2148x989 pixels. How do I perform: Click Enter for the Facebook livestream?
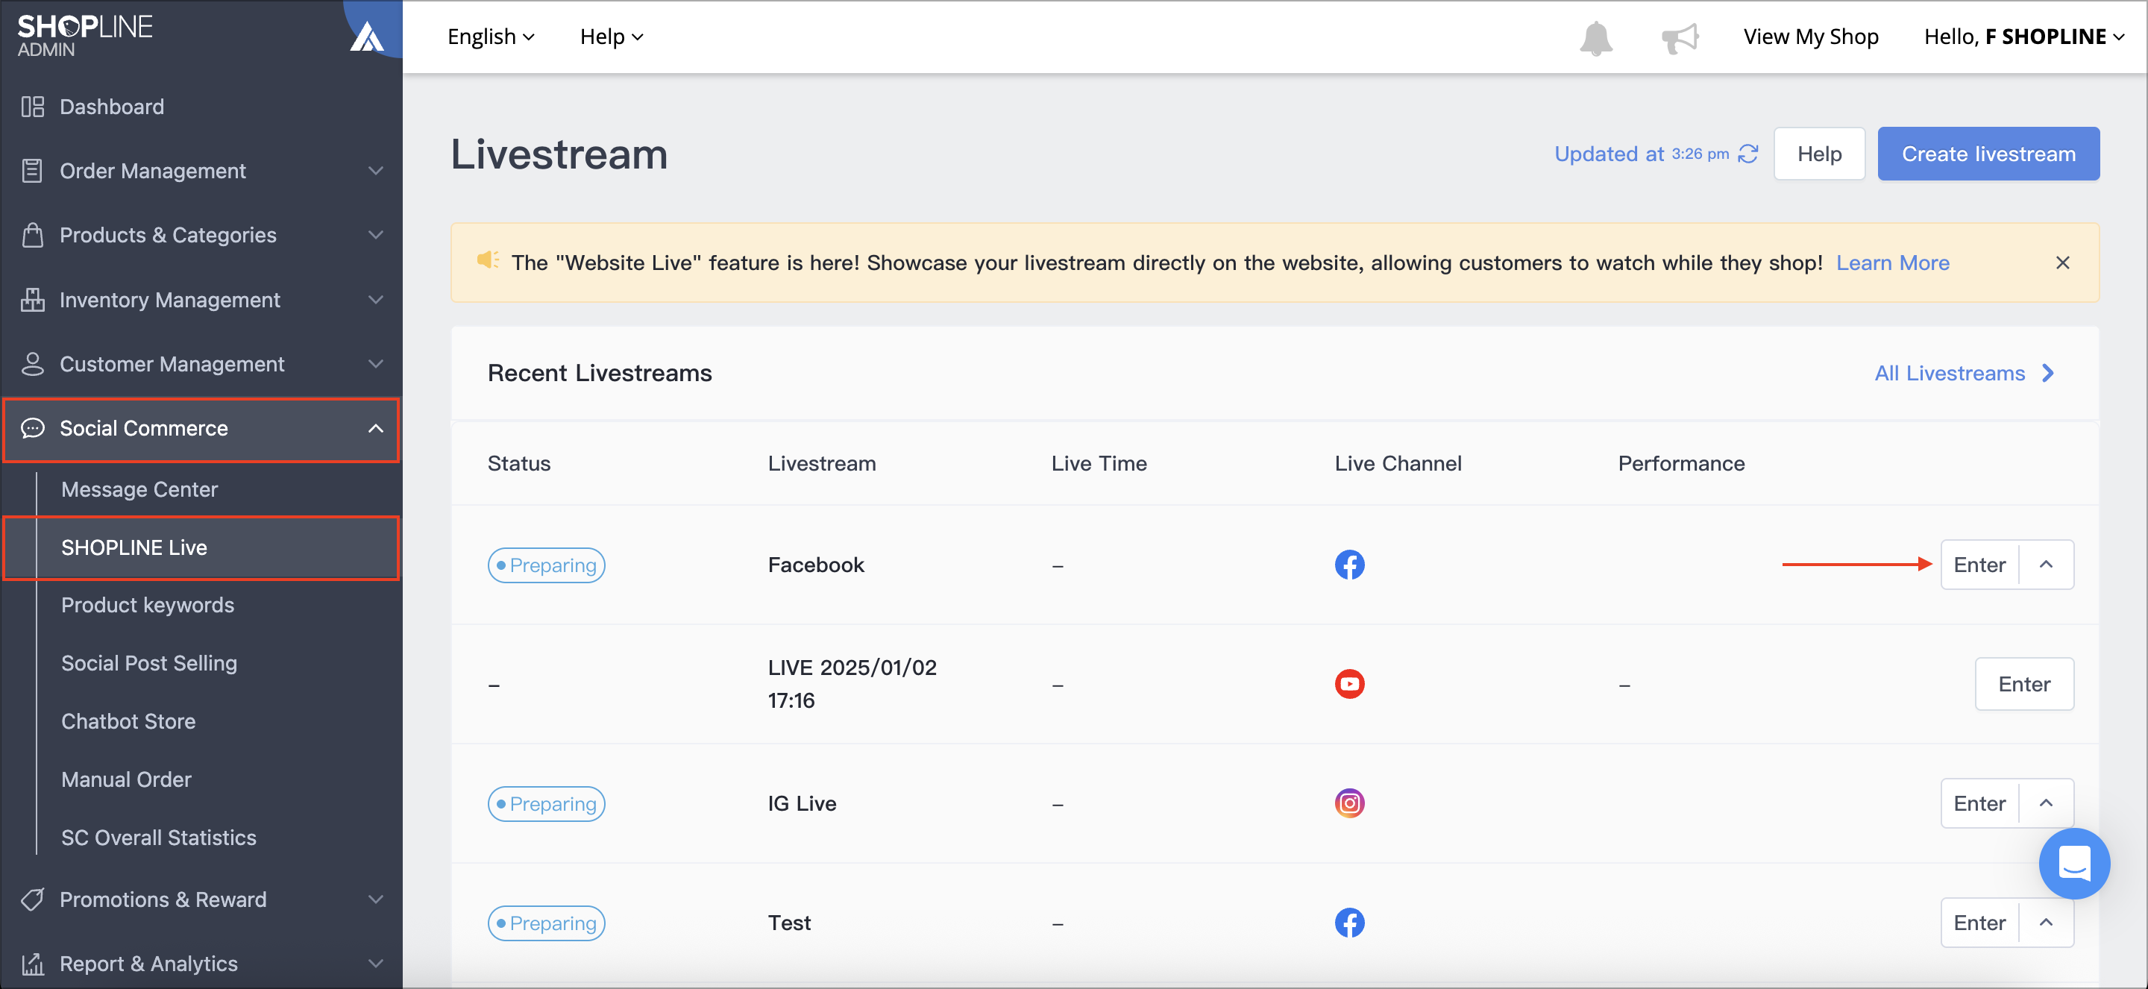tap(1979, 565)
